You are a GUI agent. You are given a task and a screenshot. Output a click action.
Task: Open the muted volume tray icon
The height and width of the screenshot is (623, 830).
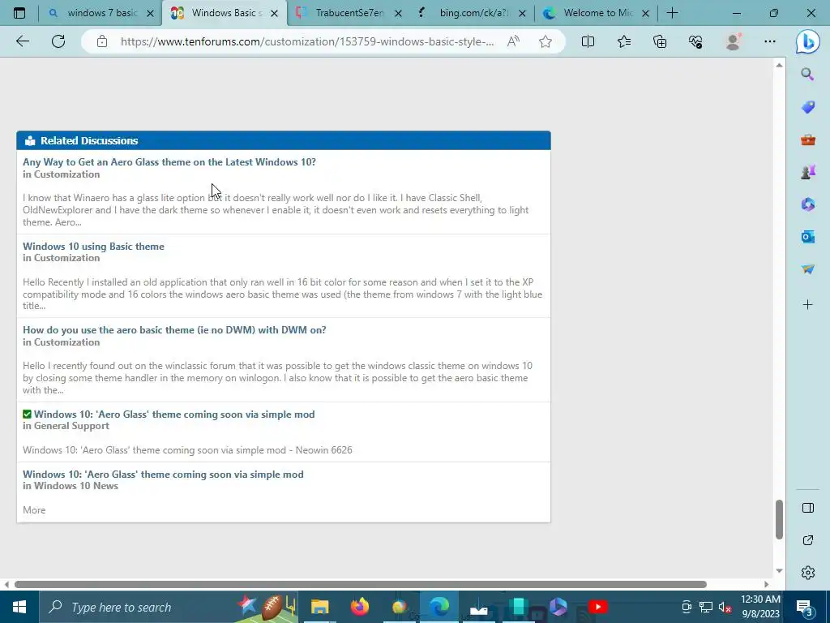tap(725, 607)
